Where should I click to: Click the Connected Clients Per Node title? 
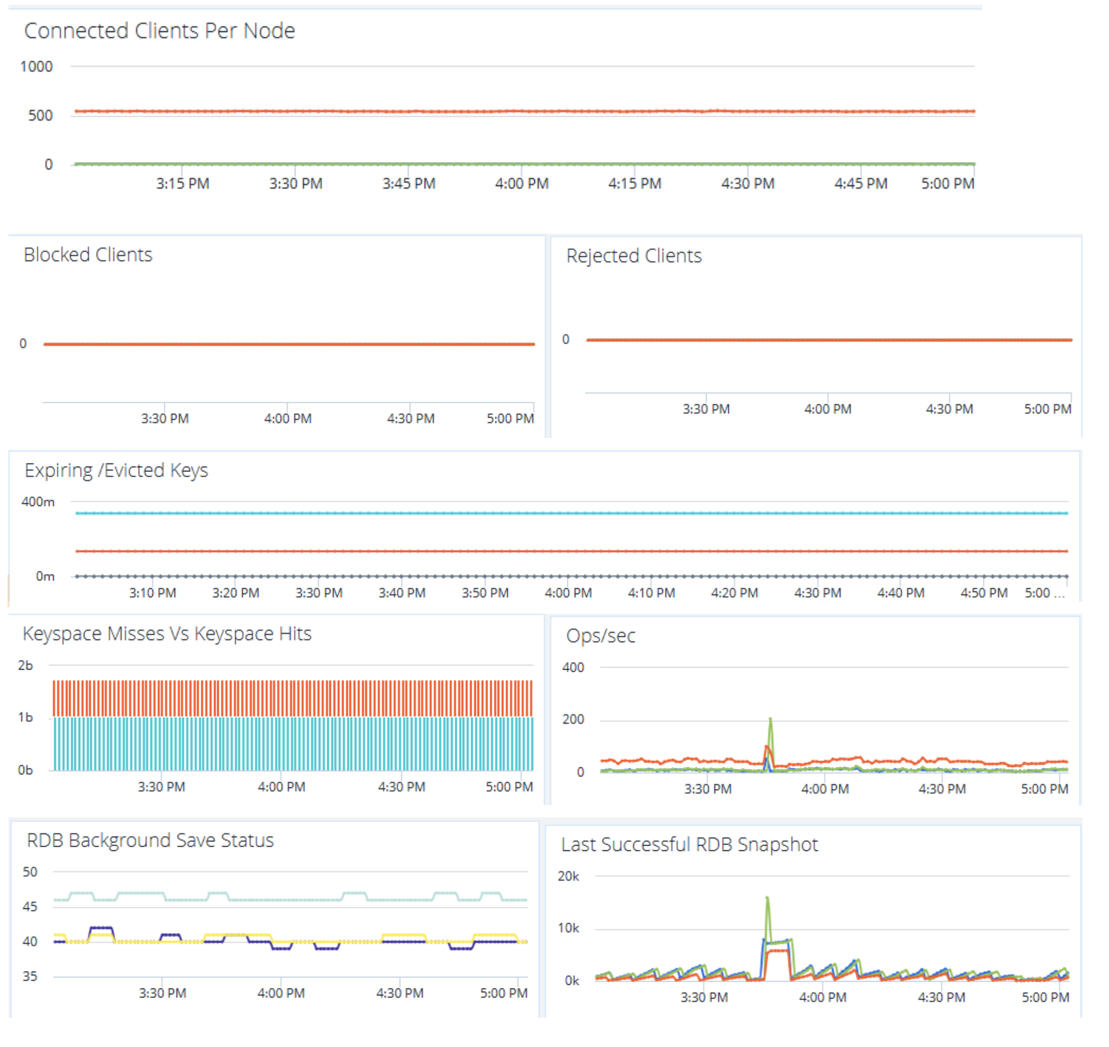click(x=159, y=31)
